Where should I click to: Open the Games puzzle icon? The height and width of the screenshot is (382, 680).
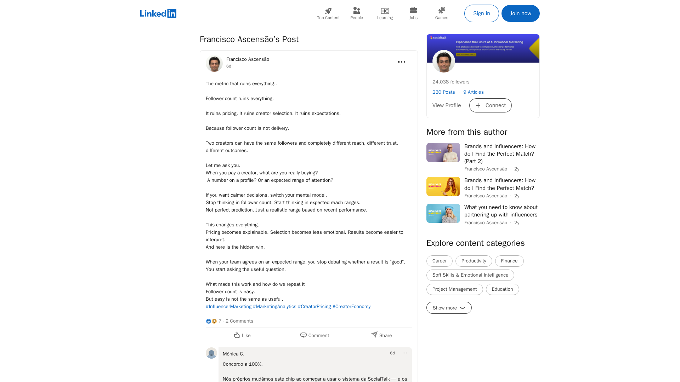(x=441, y=11)
